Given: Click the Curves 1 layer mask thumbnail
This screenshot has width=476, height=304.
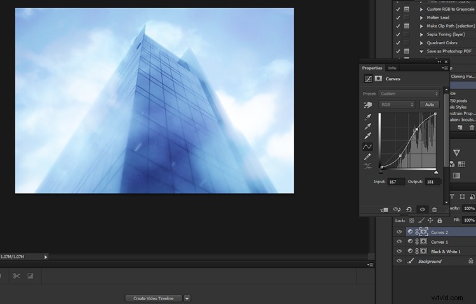Looking at the screenshot, I should [x=424, y=242].
